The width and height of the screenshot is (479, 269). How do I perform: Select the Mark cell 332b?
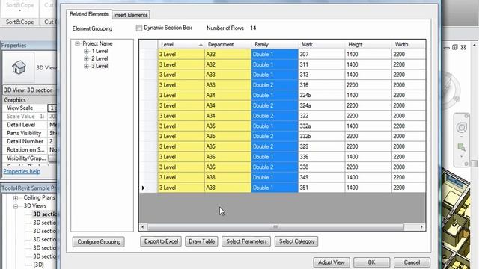(x=321, y=136)
